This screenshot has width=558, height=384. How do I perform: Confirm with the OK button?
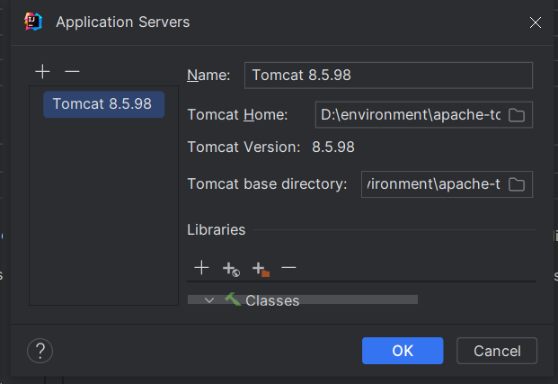tap(403, 351)
